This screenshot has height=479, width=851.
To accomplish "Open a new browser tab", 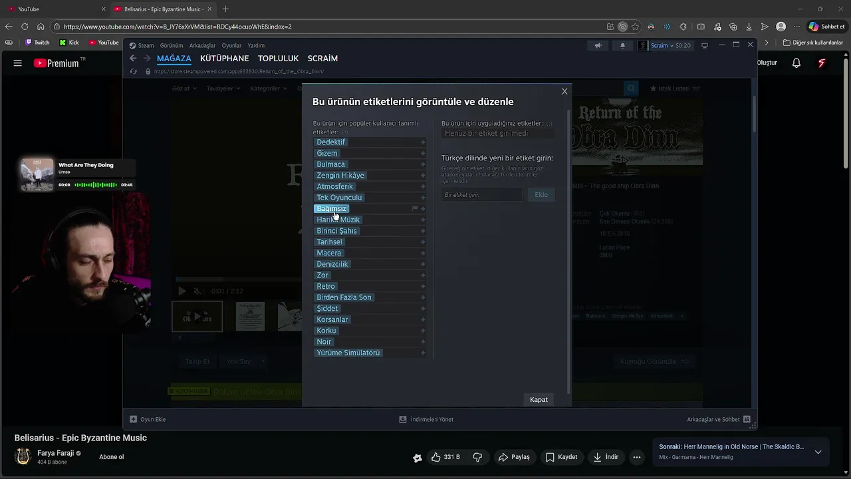I will pos(225,9).
